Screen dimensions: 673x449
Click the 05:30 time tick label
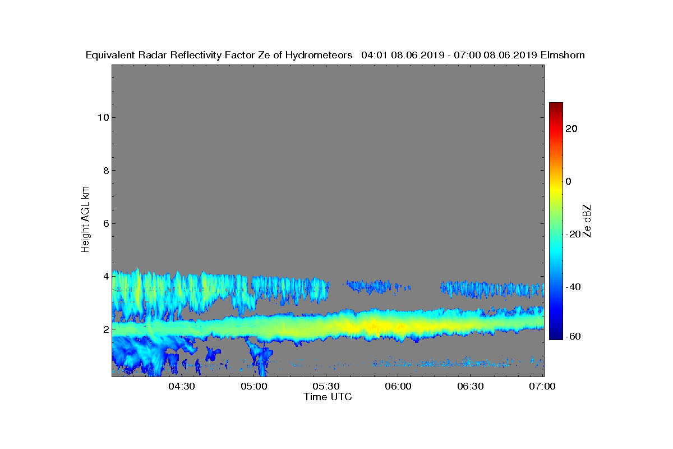pyautogui.click(x=326, y=386)
